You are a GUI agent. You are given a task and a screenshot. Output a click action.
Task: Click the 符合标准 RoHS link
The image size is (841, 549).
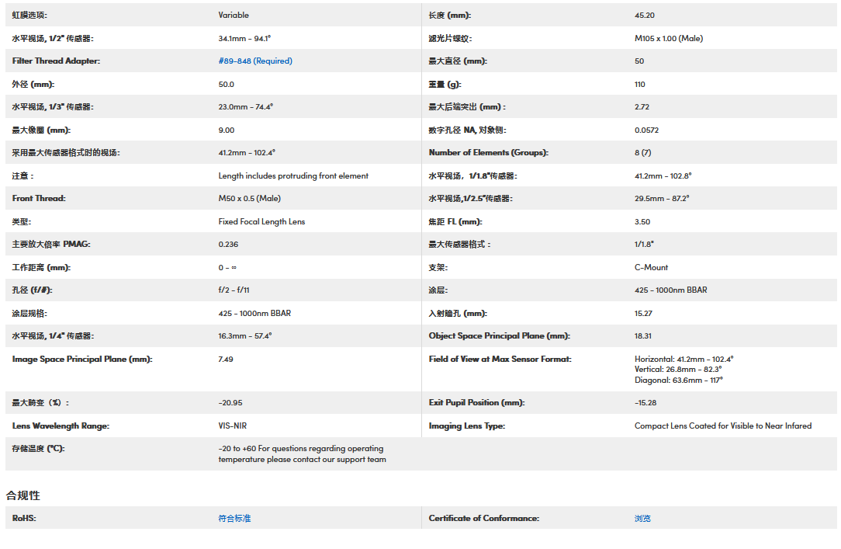[234, 518]
